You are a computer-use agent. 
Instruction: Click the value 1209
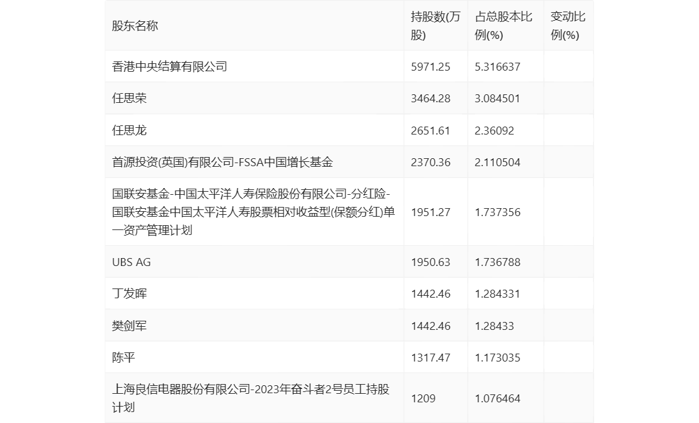coord(423,399)
